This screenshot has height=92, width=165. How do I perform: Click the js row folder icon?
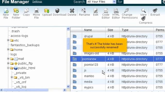(x=75, y=71)
